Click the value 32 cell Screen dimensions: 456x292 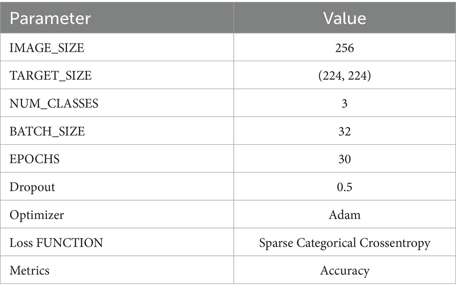pyautogui.click(x=344, y=131)
